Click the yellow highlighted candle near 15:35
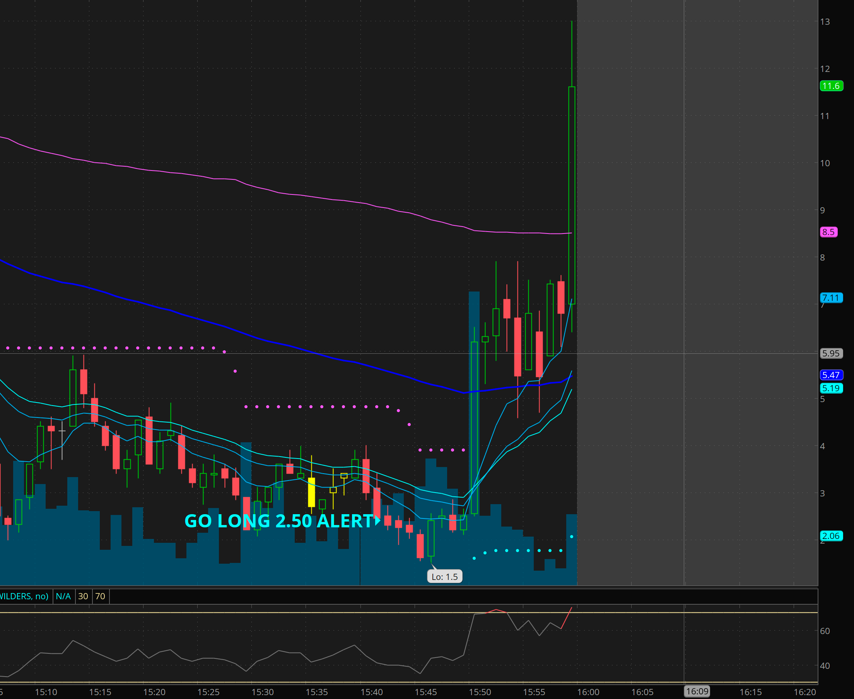The image size is (854, 699). pos(311,492)
